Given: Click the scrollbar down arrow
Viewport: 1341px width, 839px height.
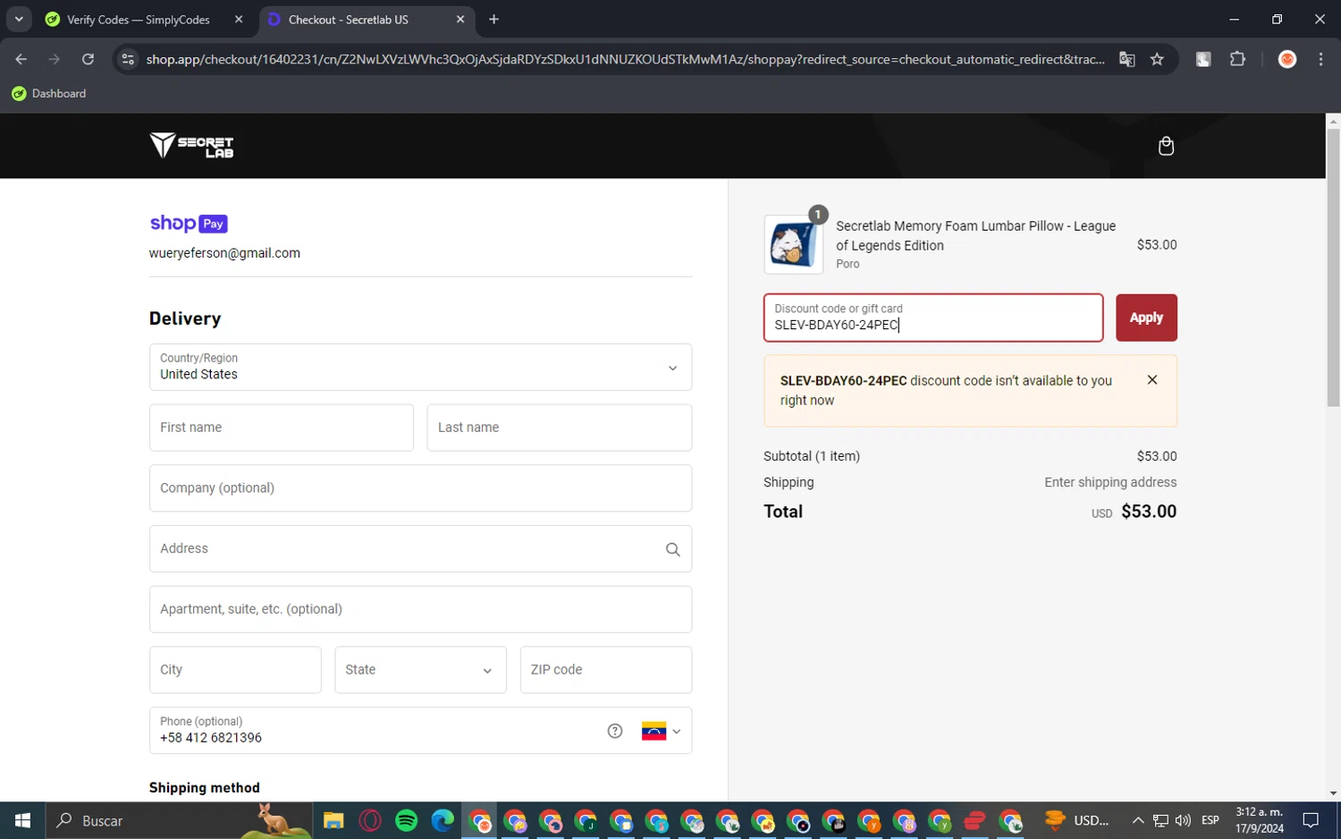Looking at the screenshot, I should [1333, 793].
